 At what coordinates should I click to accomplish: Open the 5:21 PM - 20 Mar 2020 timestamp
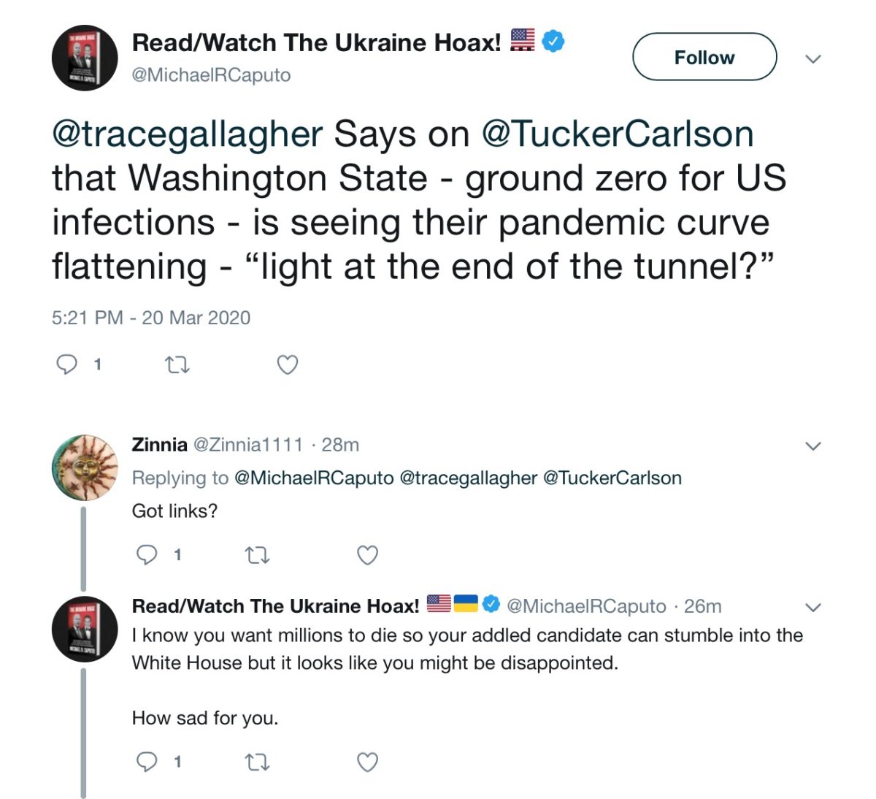point(151,318)
